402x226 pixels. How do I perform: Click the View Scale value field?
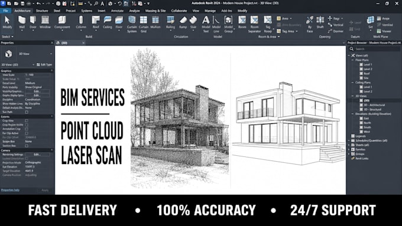click(37, 75)
